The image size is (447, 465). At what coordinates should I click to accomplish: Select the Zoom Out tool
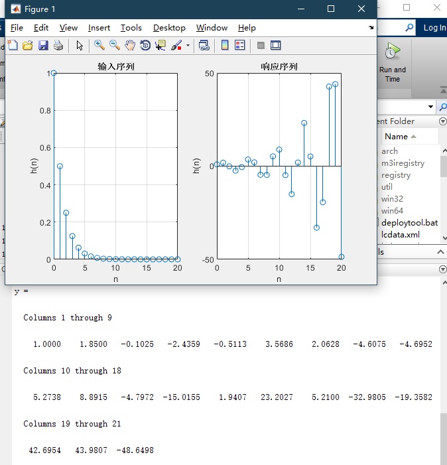click(115, 45)
